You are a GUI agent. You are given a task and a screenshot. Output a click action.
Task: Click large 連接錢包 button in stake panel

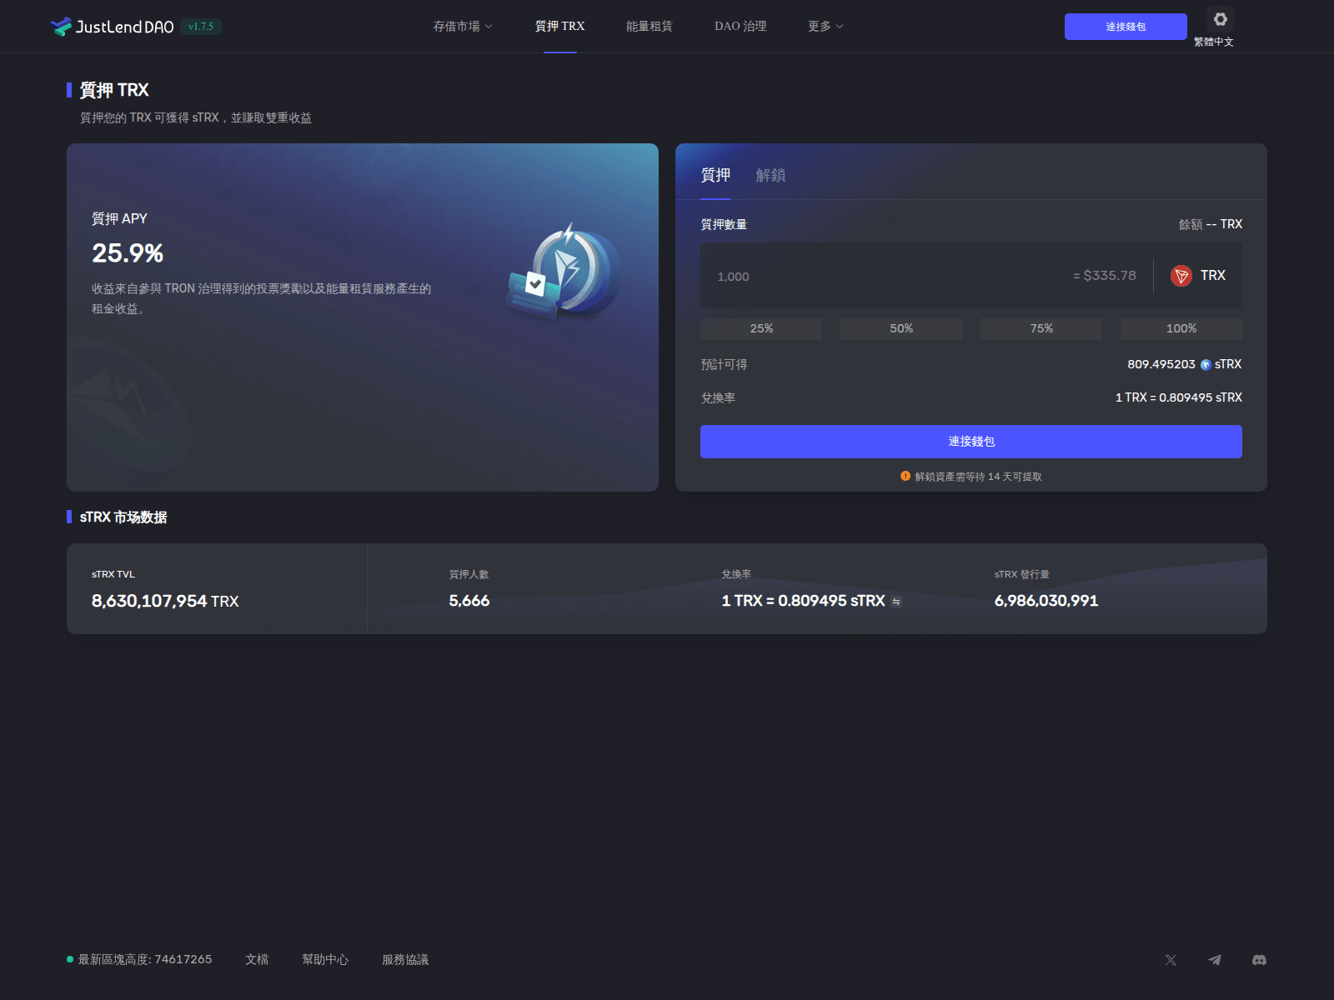tap(971, 442)
